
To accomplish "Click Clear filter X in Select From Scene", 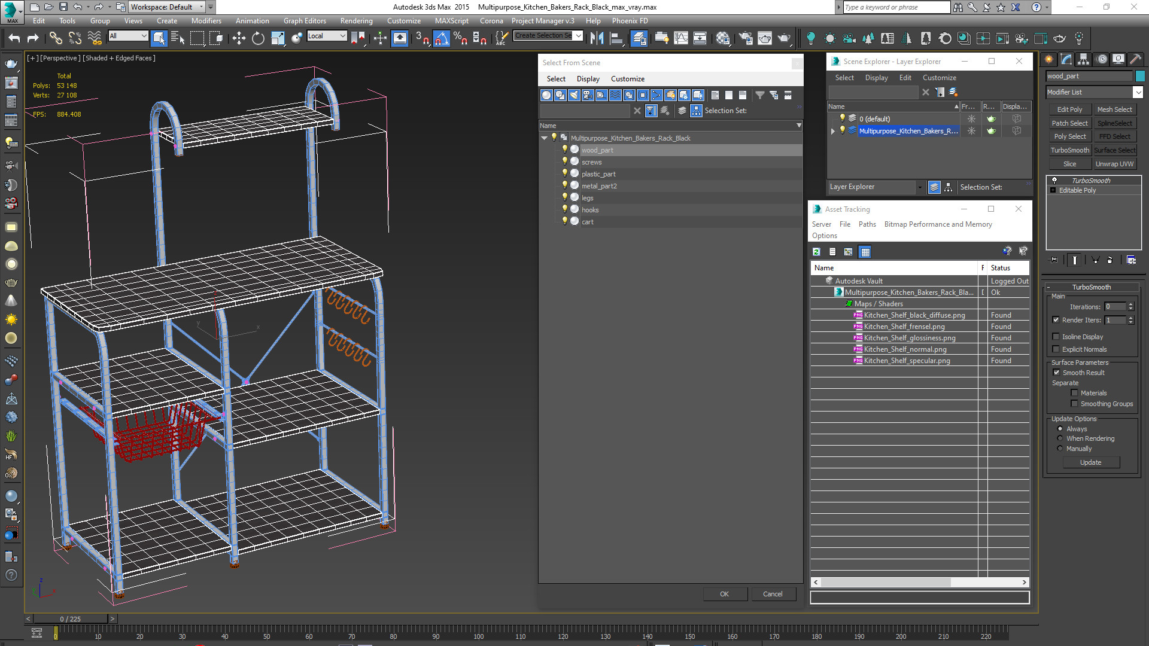I will click(637, 111).
